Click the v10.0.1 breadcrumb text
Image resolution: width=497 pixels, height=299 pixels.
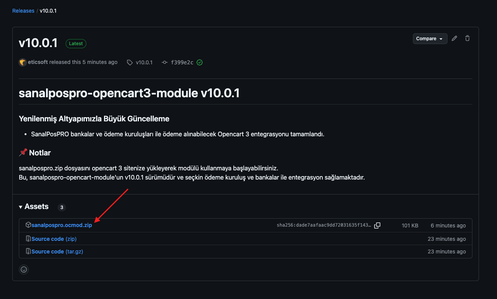point(48,11)
